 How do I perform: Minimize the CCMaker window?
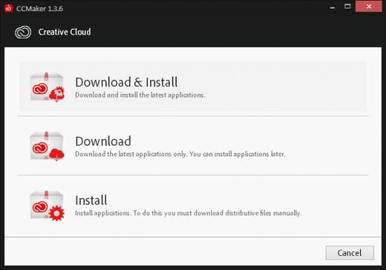tap(333, 7)
